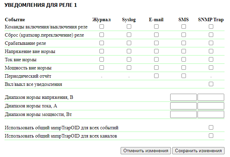
Task: Click power range maximum input field
Action: 211,114
